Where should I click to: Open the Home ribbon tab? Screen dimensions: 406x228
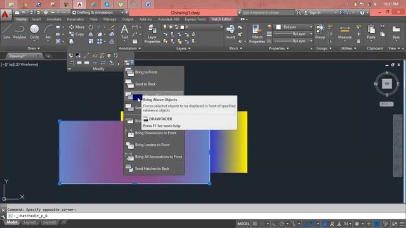pyautogui.click(x=21, y=19)
